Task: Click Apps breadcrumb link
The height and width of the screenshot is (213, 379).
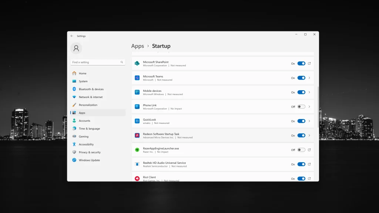Action: 138,46
